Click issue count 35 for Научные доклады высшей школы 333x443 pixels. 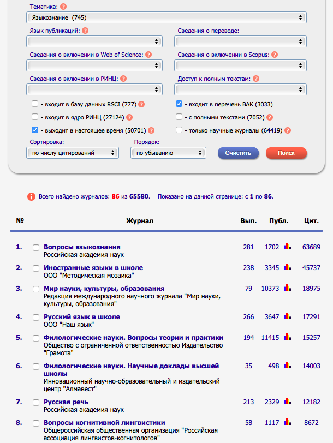(248, 366)
